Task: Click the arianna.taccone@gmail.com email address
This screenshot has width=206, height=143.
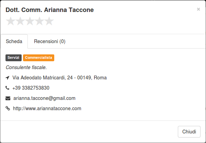Action: point(44,98)
